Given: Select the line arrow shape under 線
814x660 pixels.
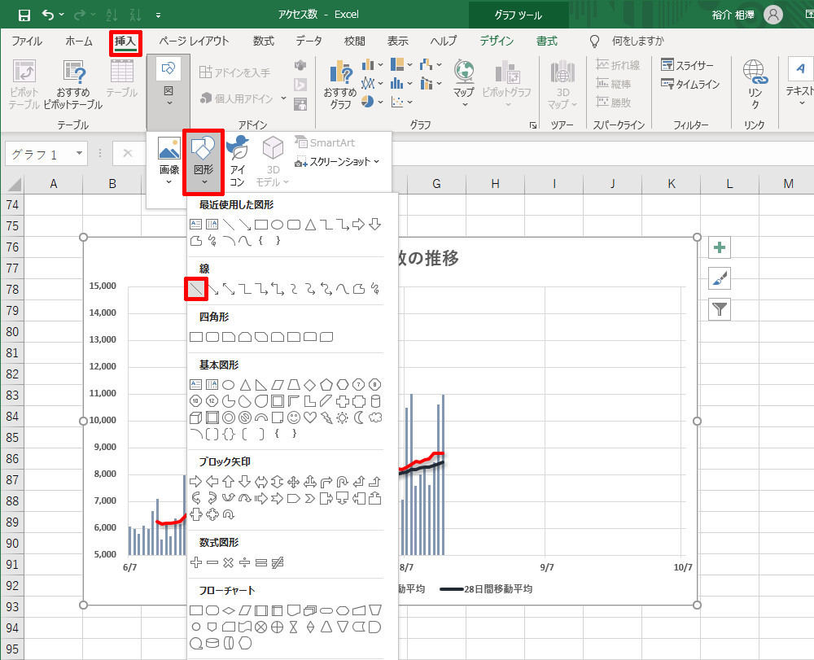Looking at the screenshot, I should coord(212,289).
